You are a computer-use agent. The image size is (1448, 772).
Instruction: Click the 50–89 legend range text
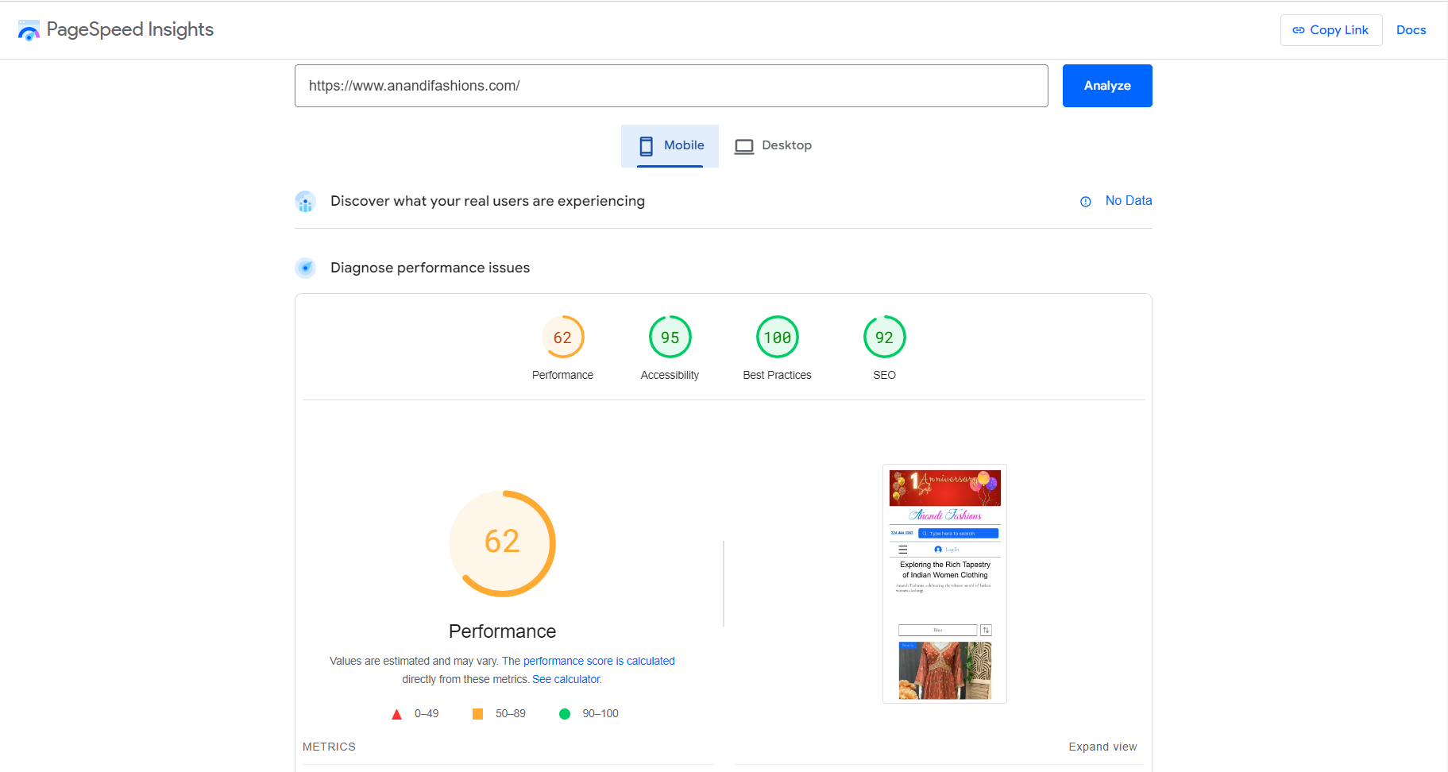click(511, 713)
